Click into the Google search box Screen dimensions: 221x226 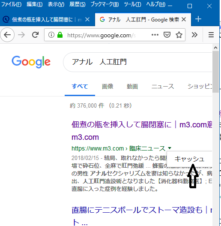(x=137, y=62)
